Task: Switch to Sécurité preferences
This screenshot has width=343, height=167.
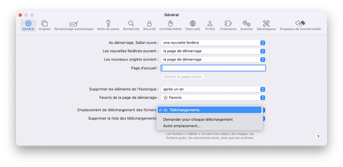Action: click(x=149, y=25)
